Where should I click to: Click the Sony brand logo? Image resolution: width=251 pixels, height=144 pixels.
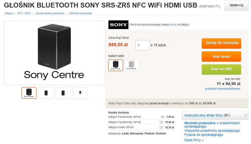click(118, 25)
